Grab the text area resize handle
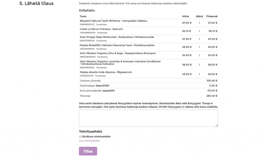This screenshot has height=157, width=270. [x=216, y=125]
